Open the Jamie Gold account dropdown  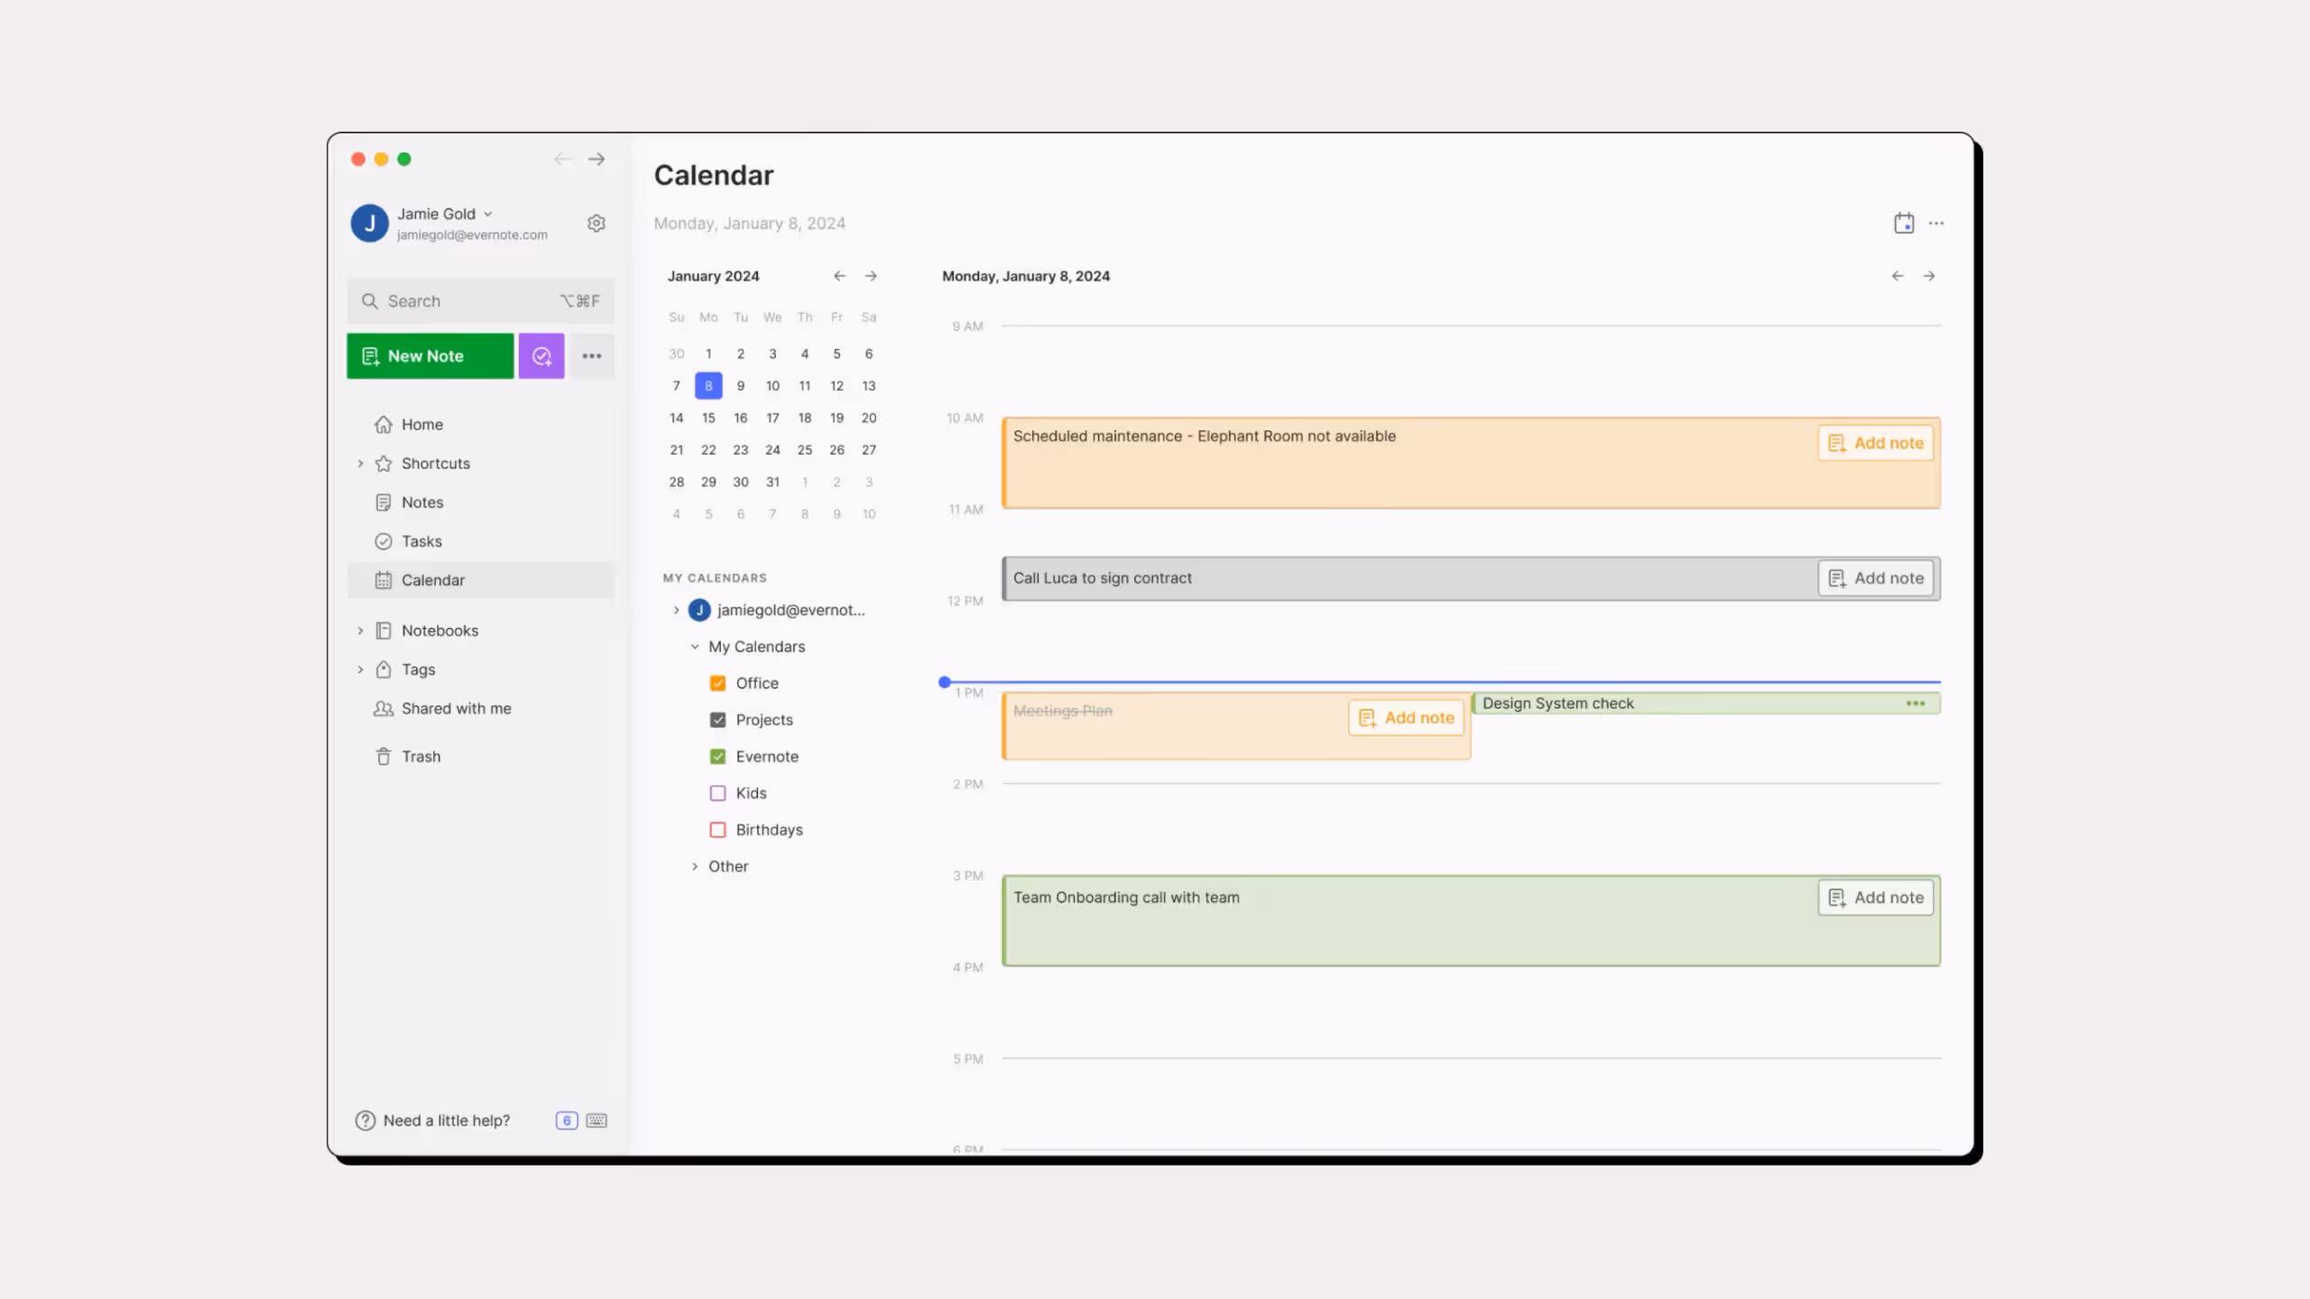point(487,214)
